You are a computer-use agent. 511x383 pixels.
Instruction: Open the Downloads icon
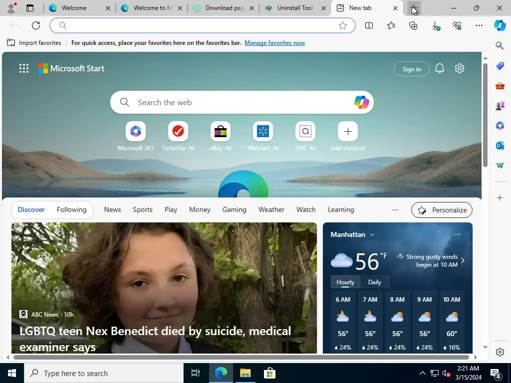435,26
